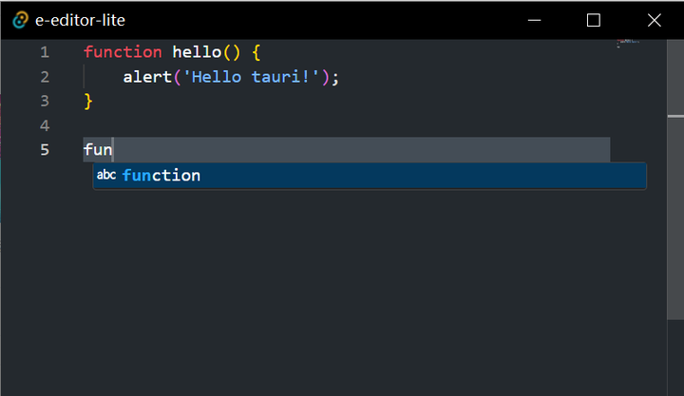
Task: Click the abc icon in suggestion list
Action: [x=106, y=176]
